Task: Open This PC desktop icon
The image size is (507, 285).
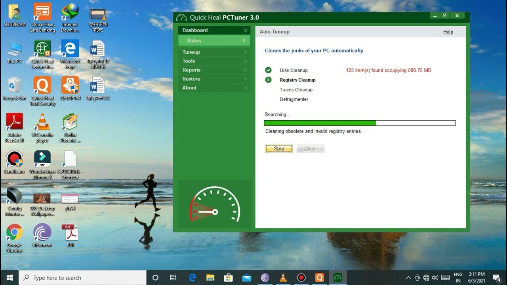Action: pyautogui.click(x=14, y=52)
